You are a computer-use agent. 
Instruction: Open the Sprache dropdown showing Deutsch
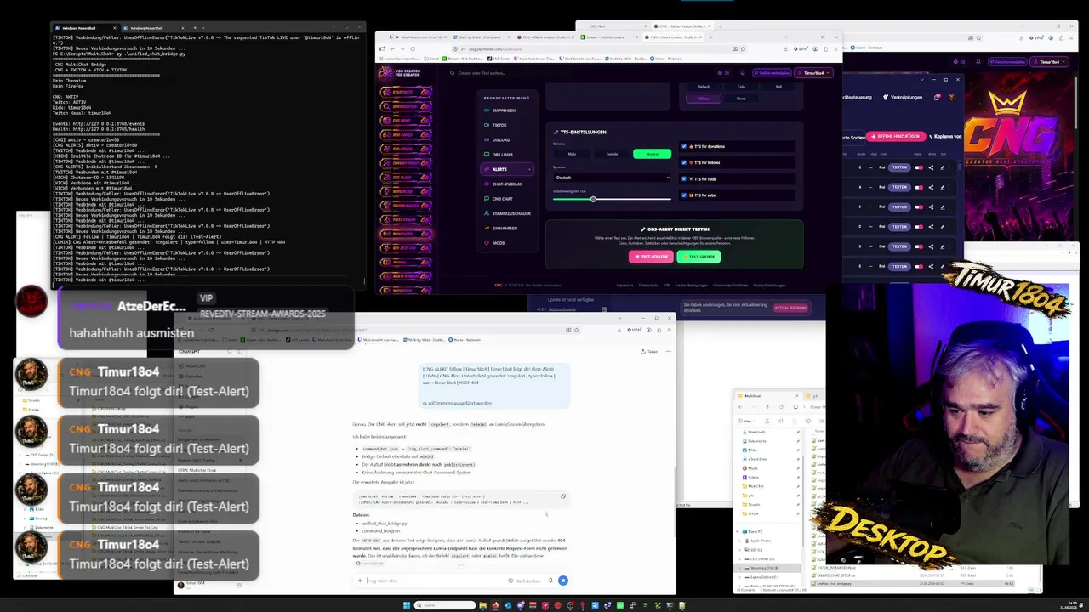pos(612,178)
